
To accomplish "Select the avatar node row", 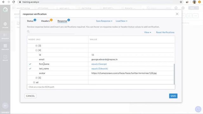I will (x=101, y=73).
